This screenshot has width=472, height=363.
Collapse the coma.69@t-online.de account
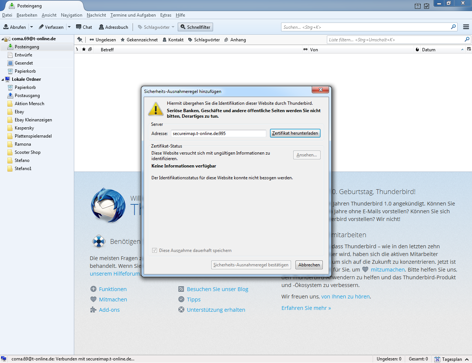[3, 39]
